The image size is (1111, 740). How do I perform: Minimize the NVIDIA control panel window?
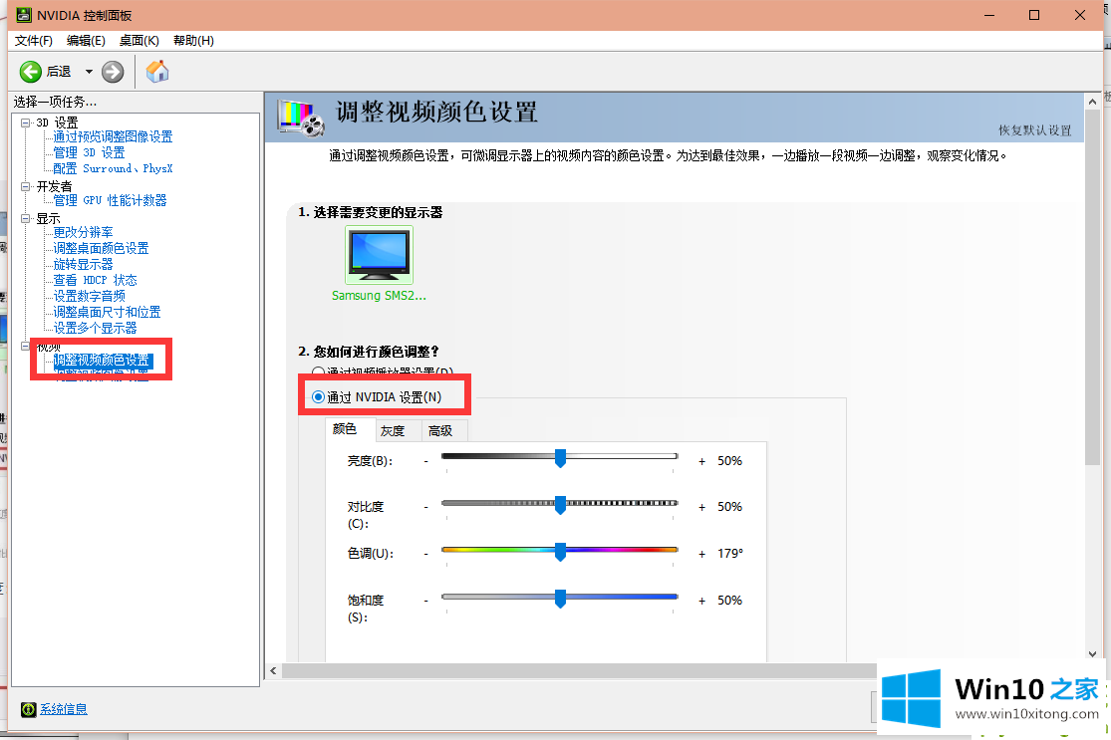(x=989, y=15)
